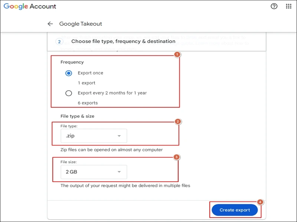297x222 pixels.
Task: Open the File type dropdown showing .zip
Action: coord(94,136)
